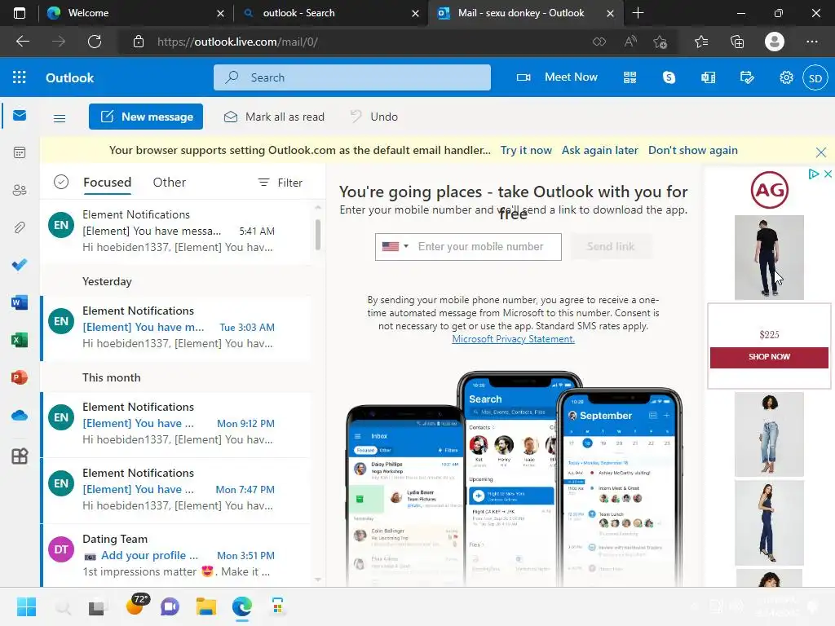This screenshot has height=626, width=835.
Task: Open File Explorer from the taskbar
Action: pos(206,606)
